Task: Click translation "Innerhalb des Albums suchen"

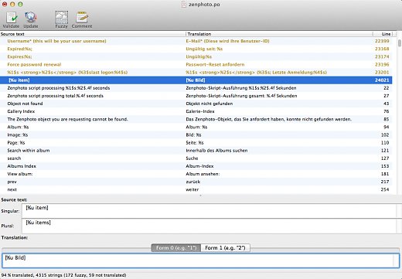Action: (216, 151)
